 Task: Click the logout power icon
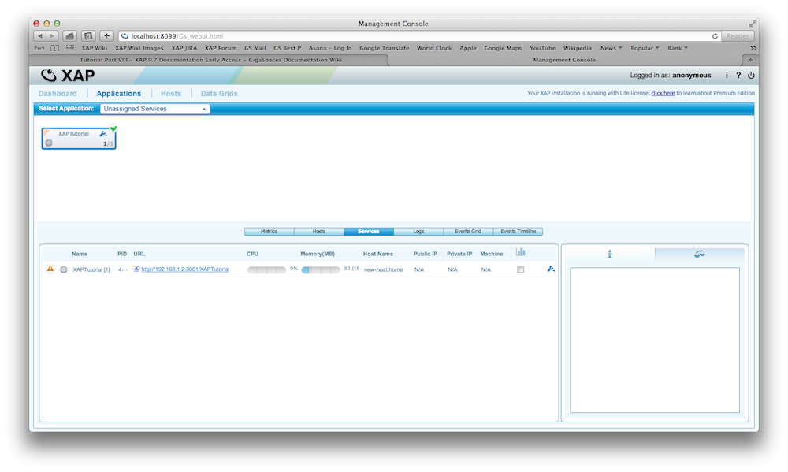[x=751, y=76]
